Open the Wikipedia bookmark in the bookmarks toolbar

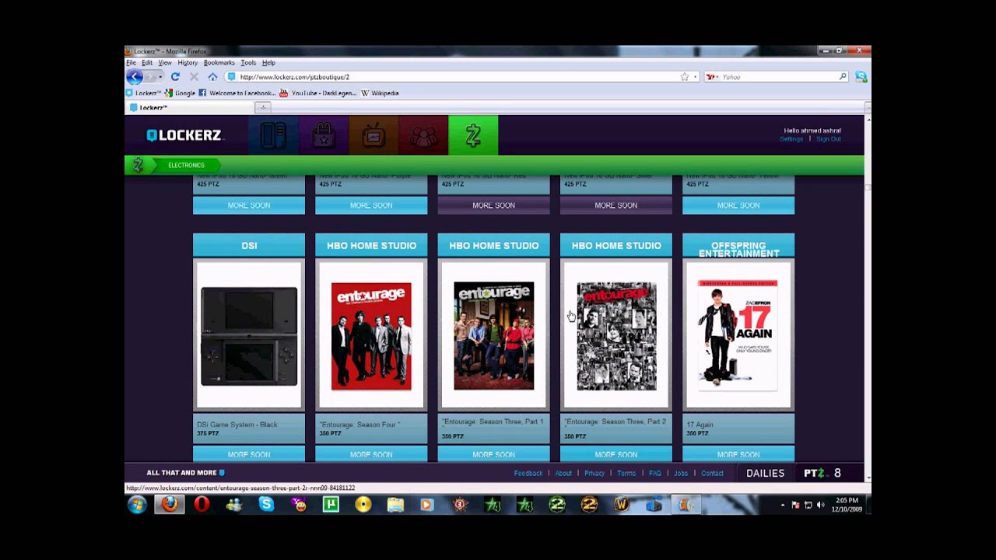(x=380, y=93)
